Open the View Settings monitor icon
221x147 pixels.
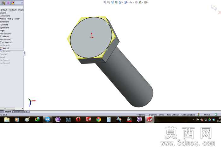146,2
